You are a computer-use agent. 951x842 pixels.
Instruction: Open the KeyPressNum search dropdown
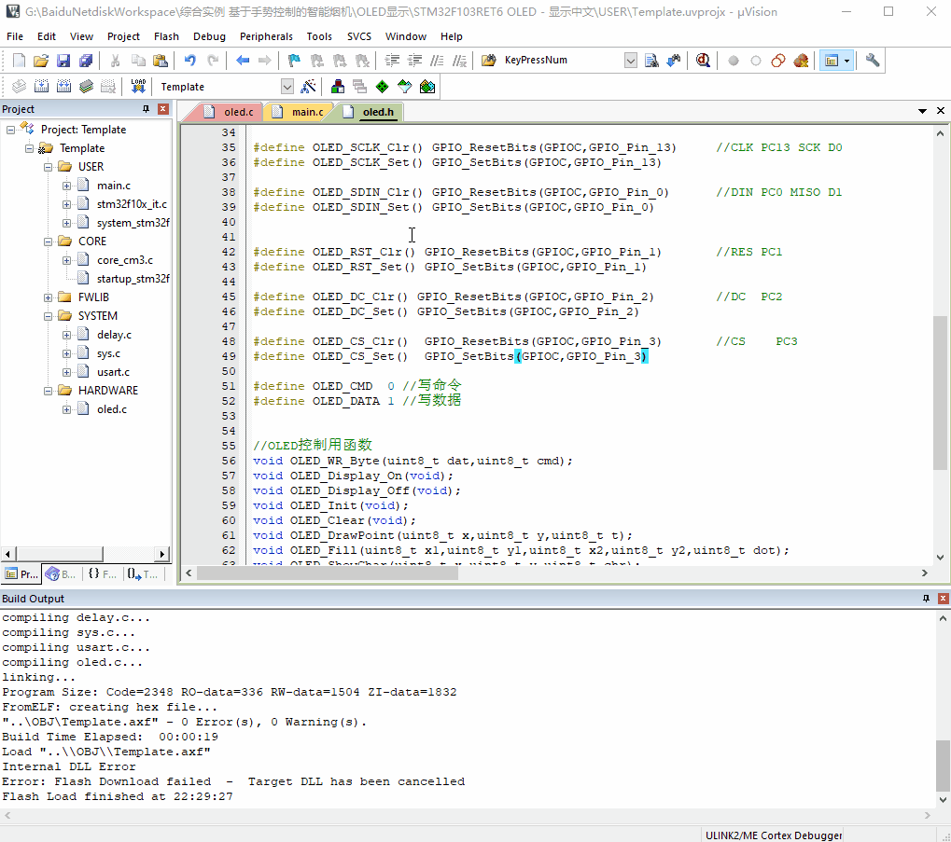click(631, 61)
